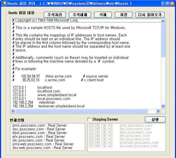Click the horizontal scrollbar right arrow
The width and height of the screenshot is (176, 158).
coord(158,111)
